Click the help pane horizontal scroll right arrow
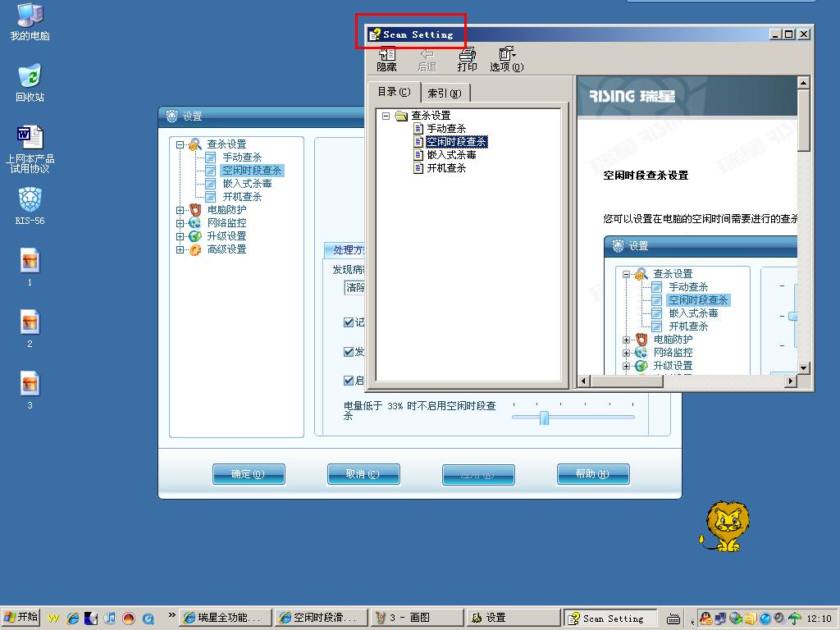Screen dimensions: 840x630 point(791,381)
